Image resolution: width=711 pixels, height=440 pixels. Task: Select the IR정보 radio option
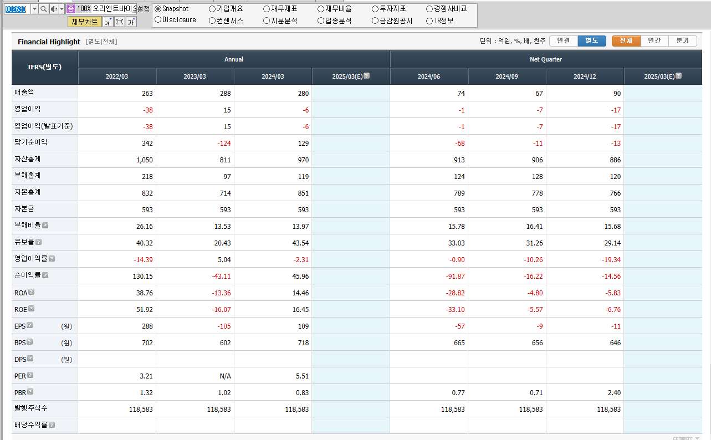click(x=429, y=21)
